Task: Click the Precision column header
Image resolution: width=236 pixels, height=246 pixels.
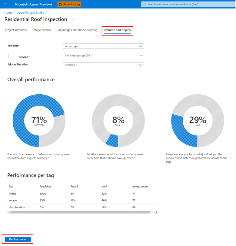Action: click(45, 186)
